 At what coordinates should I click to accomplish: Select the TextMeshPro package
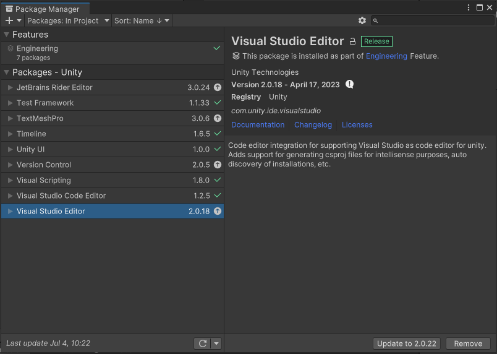[113, 118]
